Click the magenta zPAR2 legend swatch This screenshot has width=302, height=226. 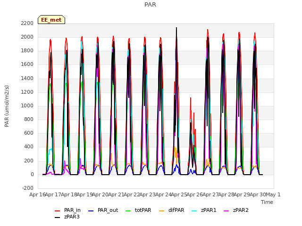click(x=226, y=211)
